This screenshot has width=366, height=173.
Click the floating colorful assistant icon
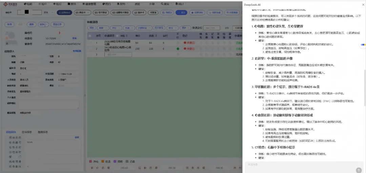[363, 44]
